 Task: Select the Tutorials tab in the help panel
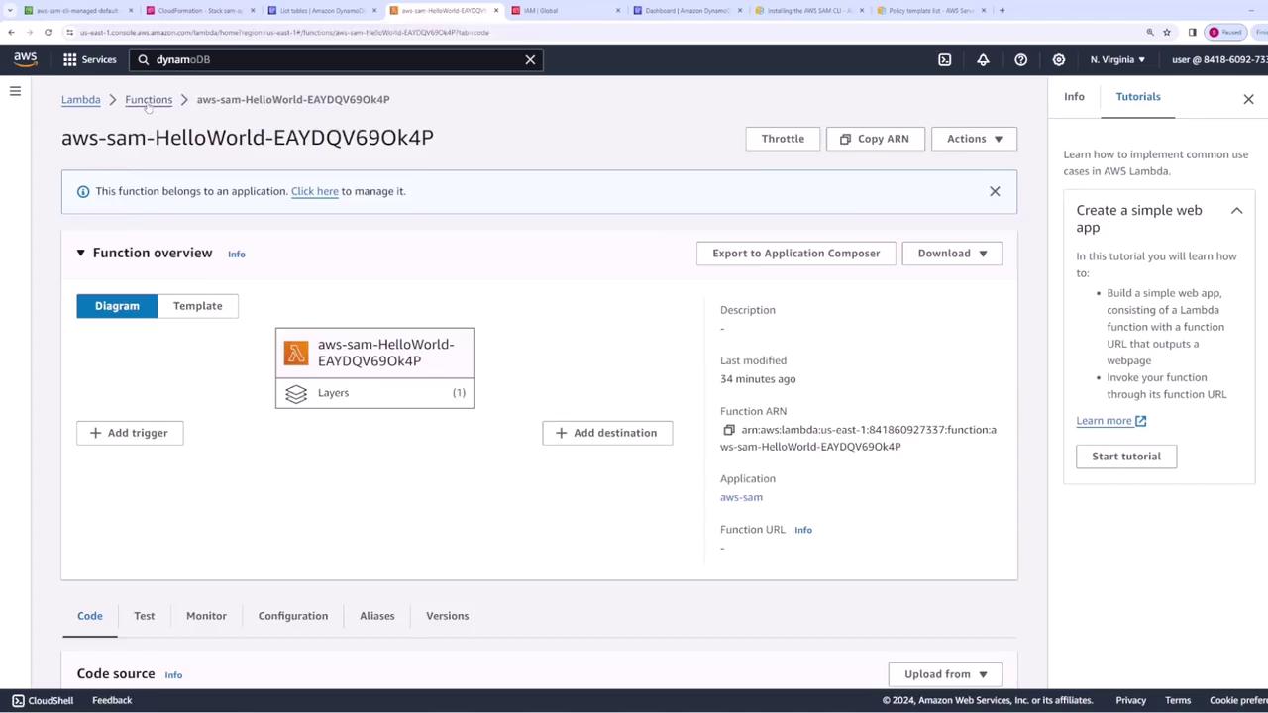pos(1138,97)
